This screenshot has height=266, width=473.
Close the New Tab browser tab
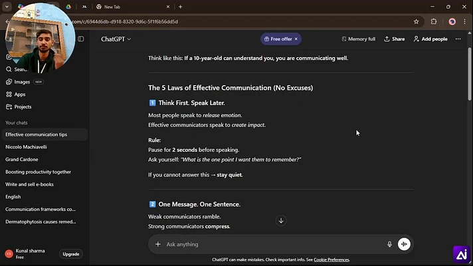[168, 7]
